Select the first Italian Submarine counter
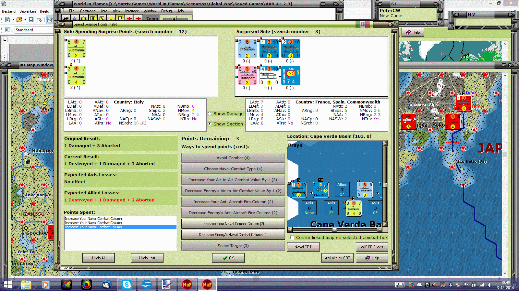Screen dimensions: 519x291 (x=77, y=48)
